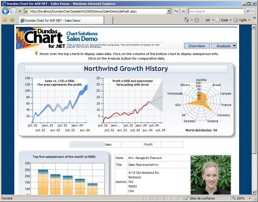
Task: Open the zoom level dropdown arrow
Action: coord(250,198)
